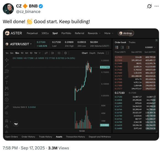
Task: Open the order book precision dropdown
Action: pyautogui.click(x=150, y=47)
